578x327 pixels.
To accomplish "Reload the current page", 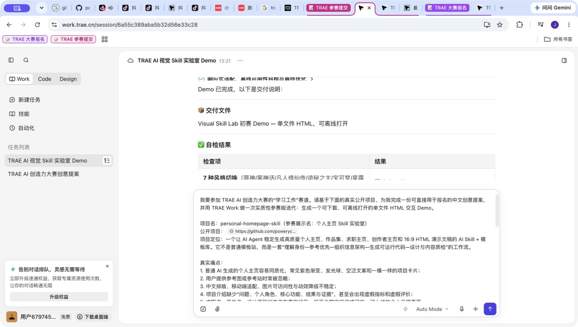I will tap(38, 25).
